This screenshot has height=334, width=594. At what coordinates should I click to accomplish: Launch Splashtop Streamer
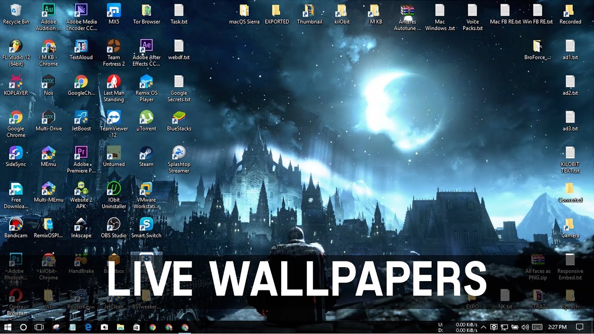tap(179, 160)
